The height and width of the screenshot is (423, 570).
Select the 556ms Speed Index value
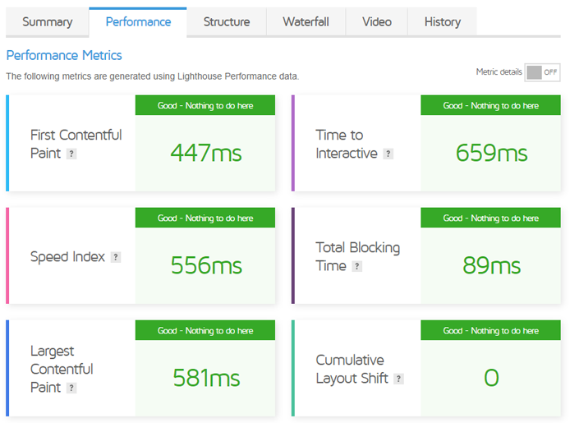[x=206, y=265]
